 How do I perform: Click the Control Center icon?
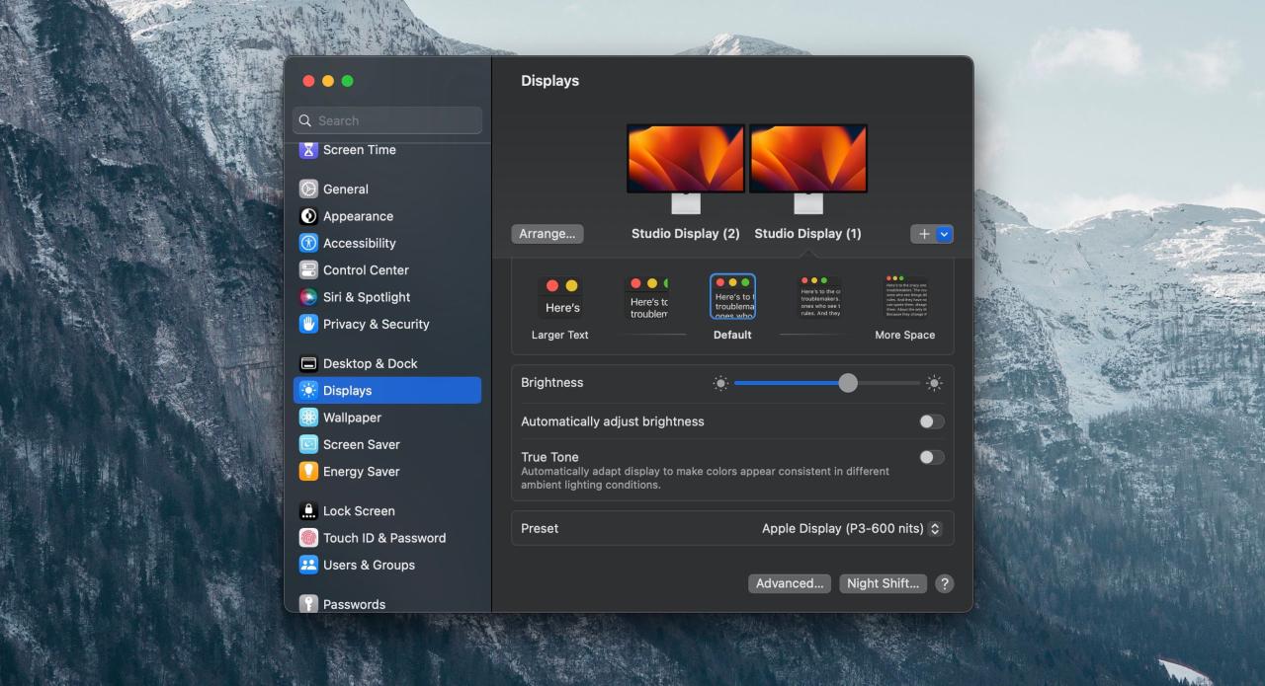click(x=308, y=269)
